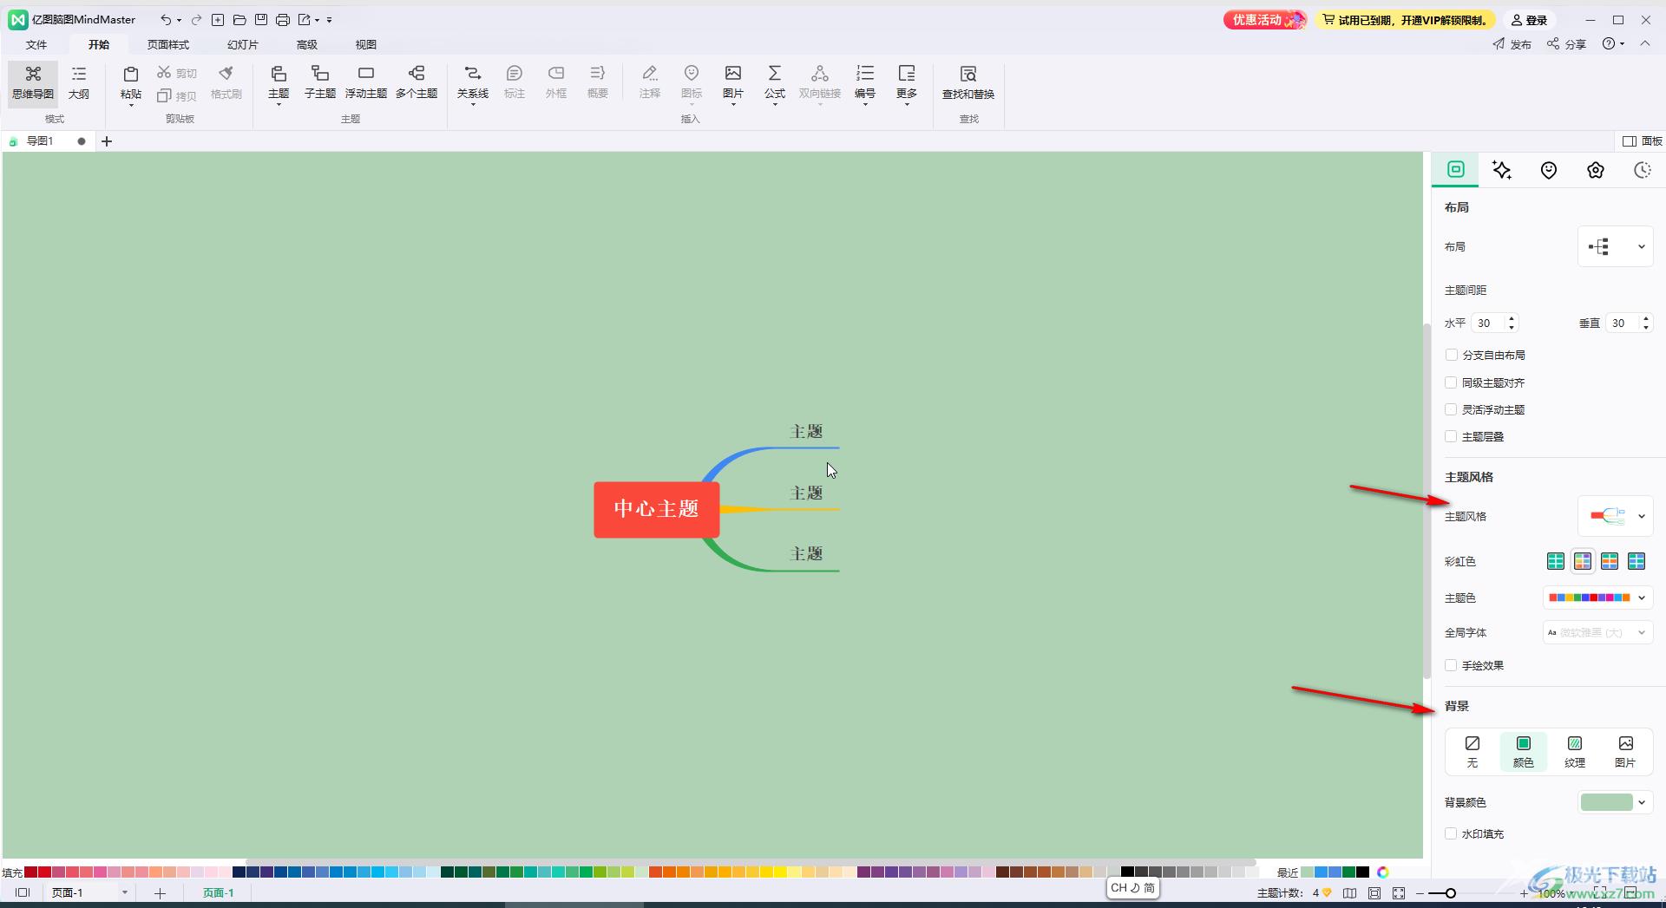Click the Login (登录) button
1666x908 pixels.
click(x=1529, y=20)
